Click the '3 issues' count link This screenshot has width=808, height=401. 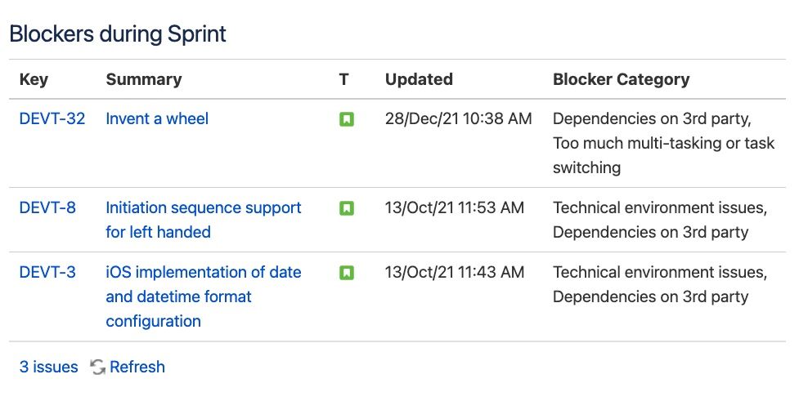tap(49, 368)
